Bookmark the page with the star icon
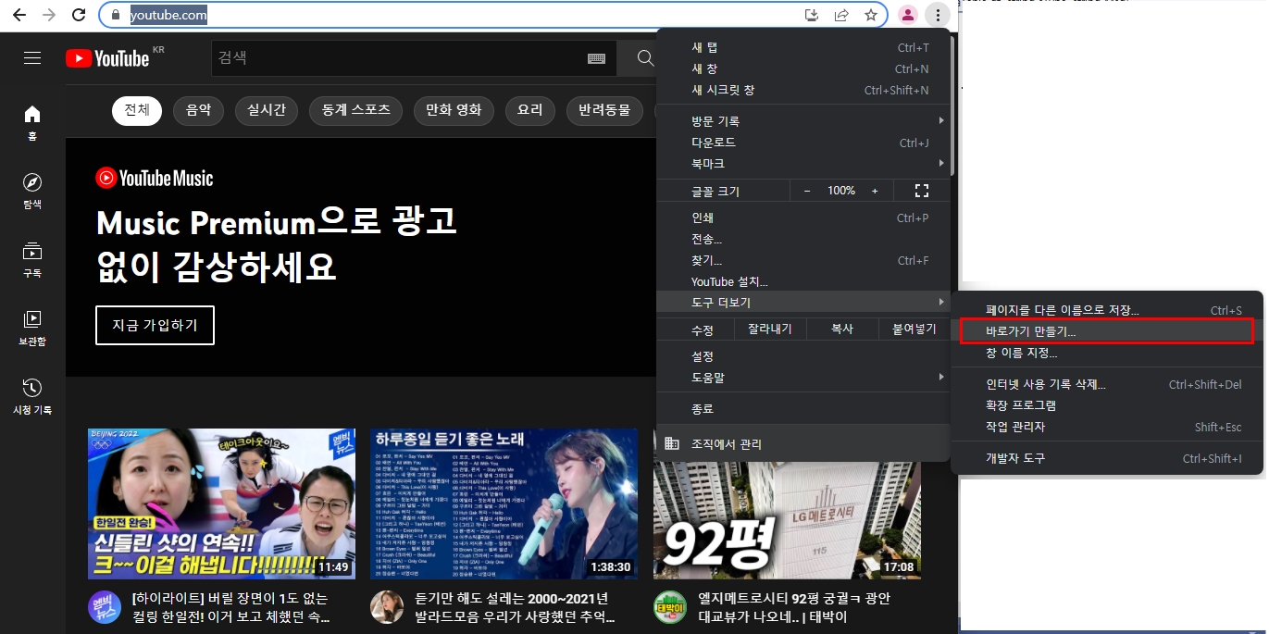 [871, 15]
